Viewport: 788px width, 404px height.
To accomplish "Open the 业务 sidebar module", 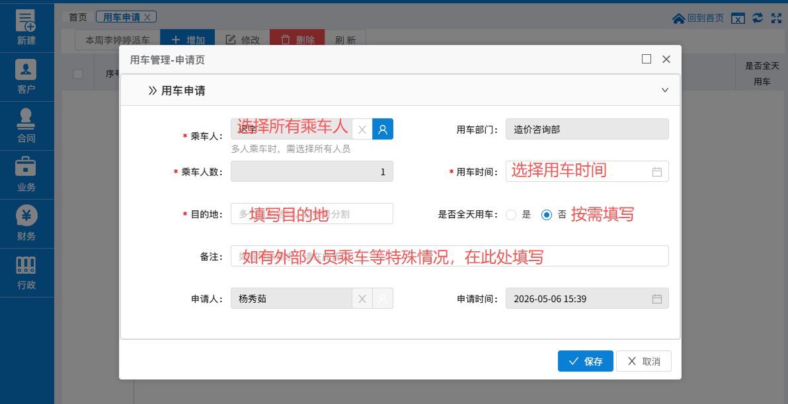I will 26,175.
